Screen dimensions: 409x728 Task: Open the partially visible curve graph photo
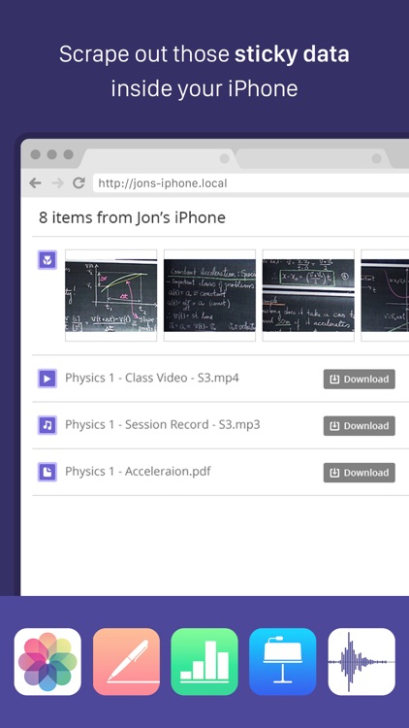(385, 295)
